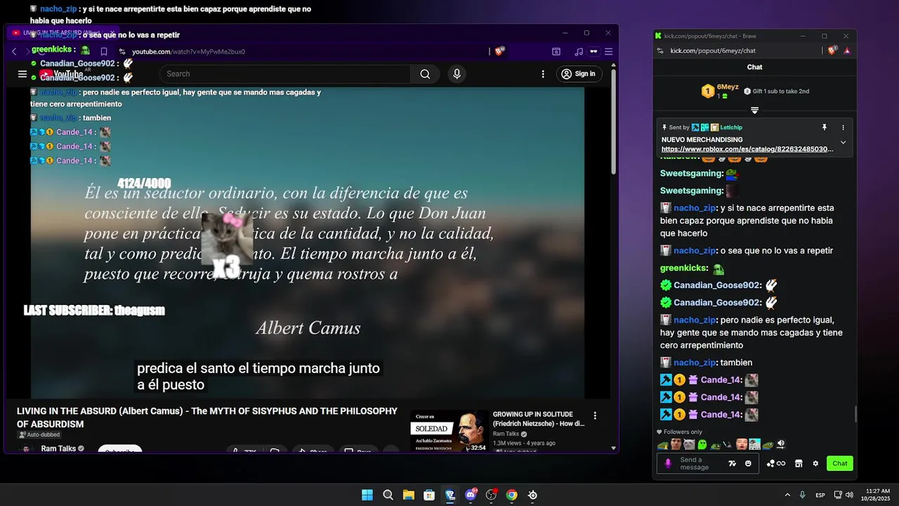The width and height of the screenshot is (899, 506).
Task: Open pinned message three-dot options
Action: [x=844, y=127]
